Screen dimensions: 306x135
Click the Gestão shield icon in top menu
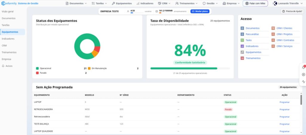[x=204, y=3]
